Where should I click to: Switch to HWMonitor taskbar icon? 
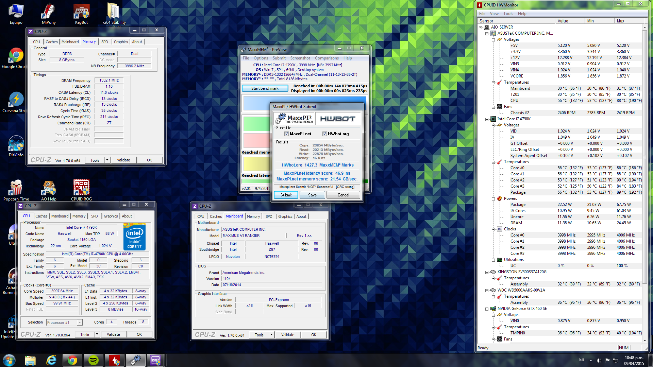115,360
